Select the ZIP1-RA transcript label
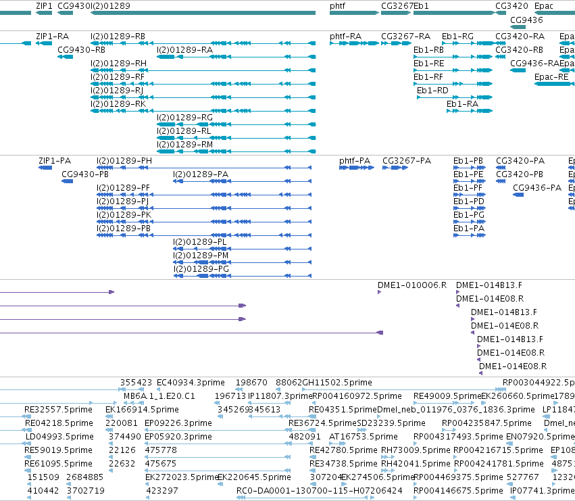The width and height of the screenshot is (575, 501). click(53, 37)
